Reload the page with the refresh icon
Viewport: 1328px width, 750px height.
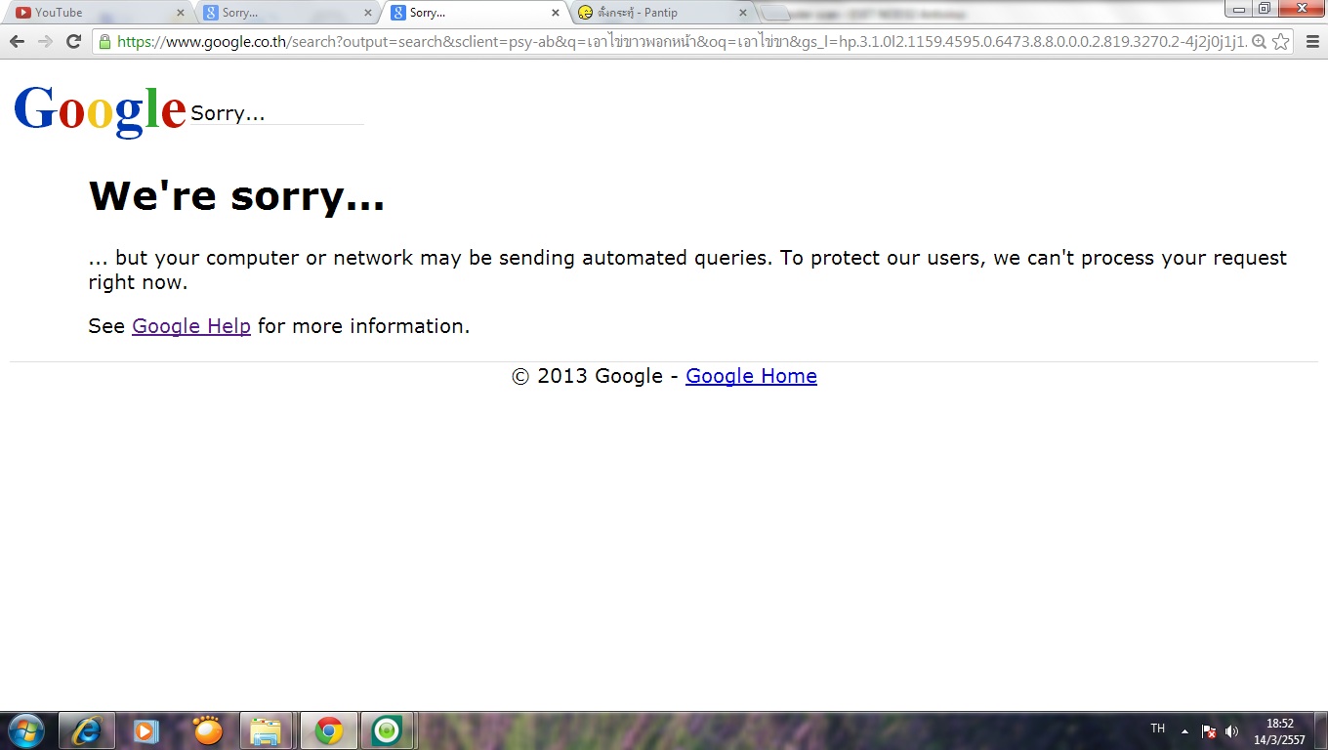click(73, 42)
